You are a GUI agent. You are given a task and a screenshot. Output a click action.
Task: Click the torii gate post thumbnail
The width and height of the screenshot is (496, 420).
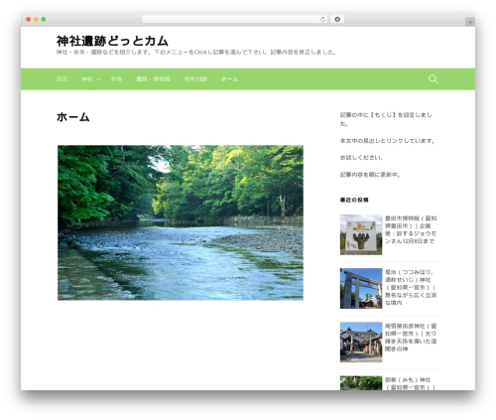click(x=361, y=288)
